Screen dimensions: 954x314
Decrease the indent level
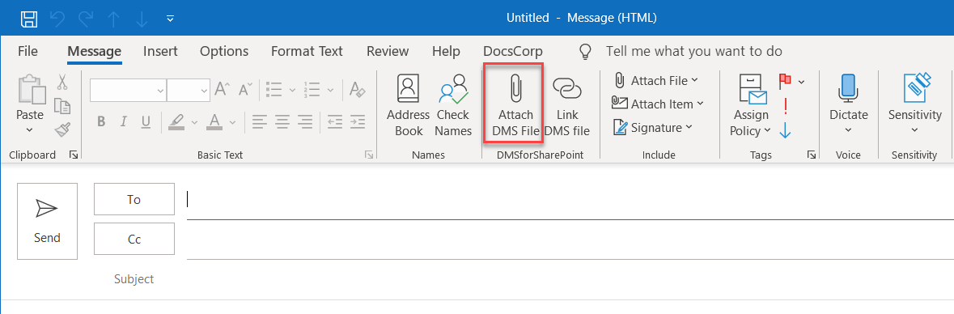pos(335,121)
